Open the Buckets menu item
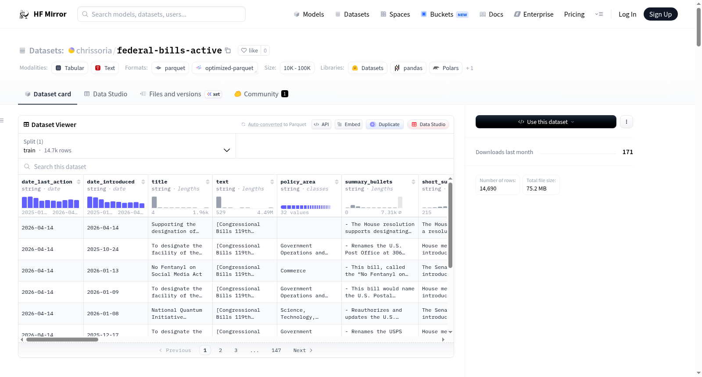702x377 pixels. (444, 14)
